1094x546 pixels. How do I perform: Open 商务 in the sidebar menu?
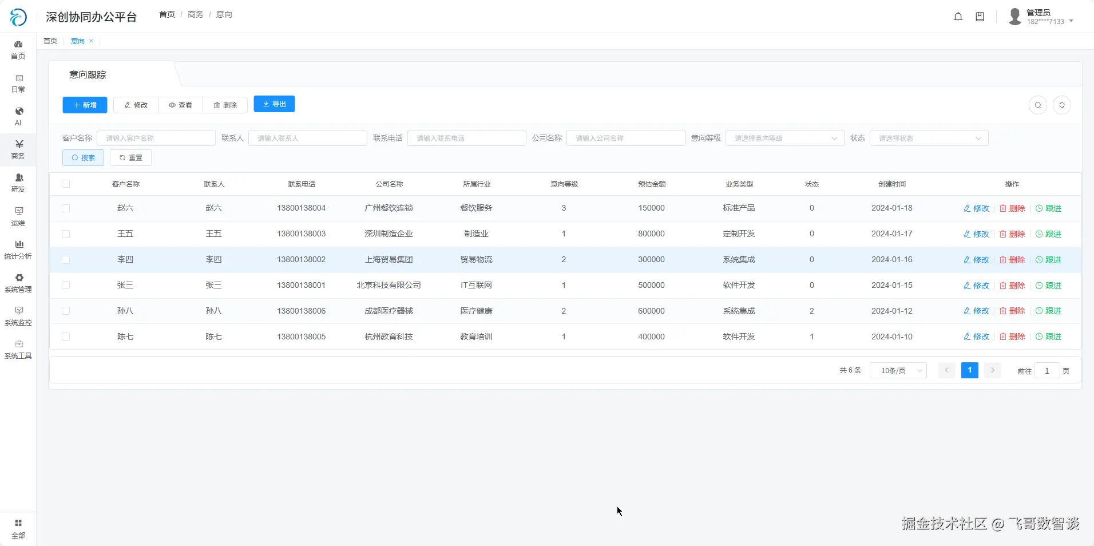click(x=18, y=149)
